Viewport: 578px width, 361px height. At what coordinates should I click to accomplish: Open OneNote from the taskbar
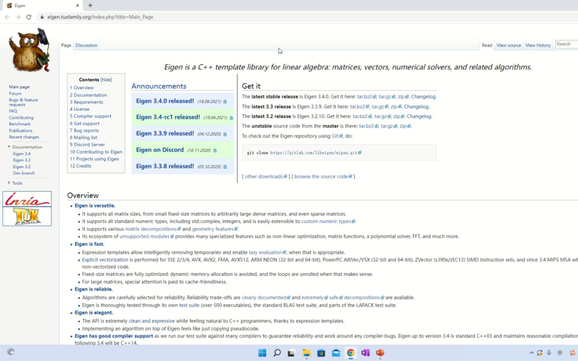(x=365, y=353)
